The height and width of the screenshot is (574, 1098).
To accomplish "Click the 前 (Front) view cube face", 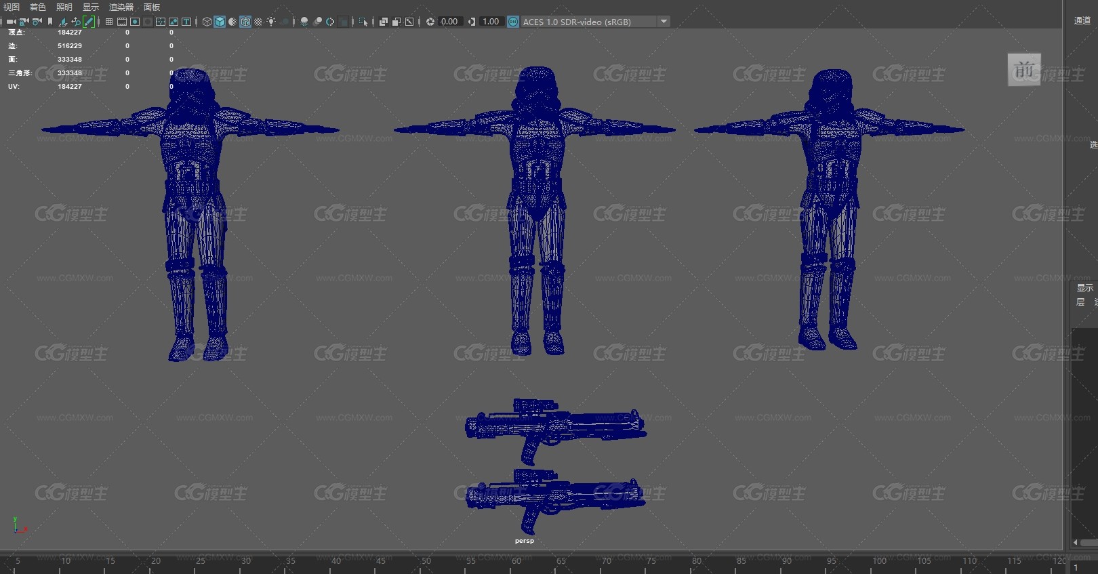I will pos(1024,70).
